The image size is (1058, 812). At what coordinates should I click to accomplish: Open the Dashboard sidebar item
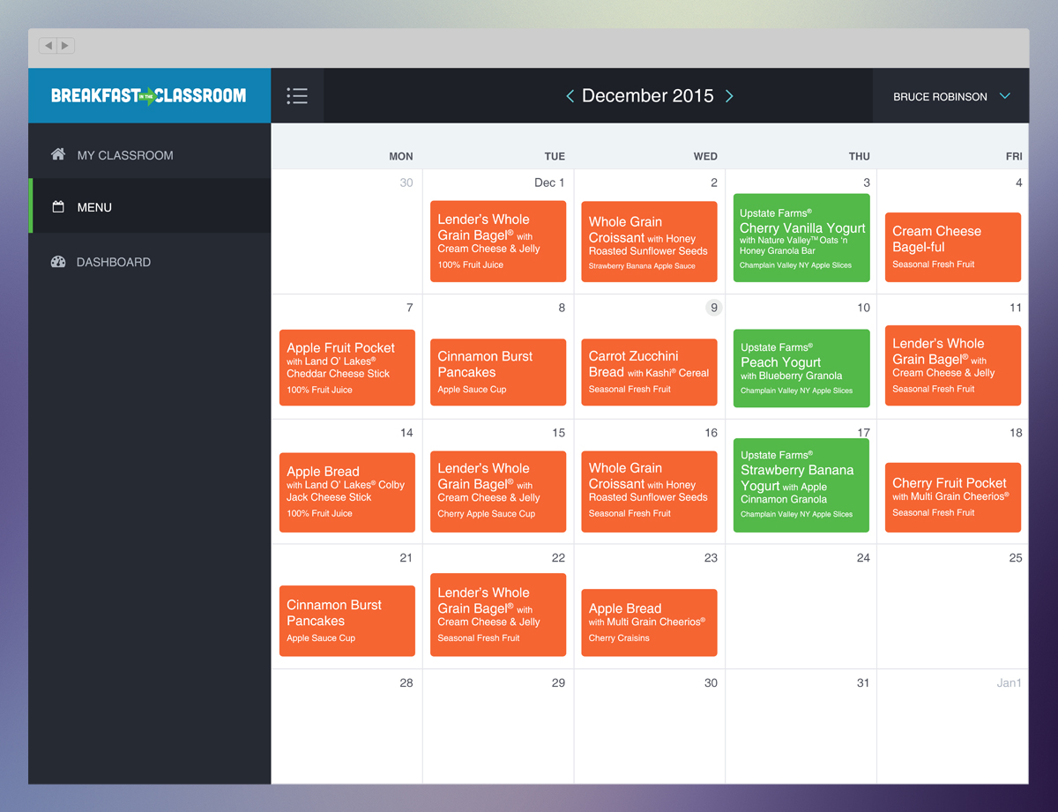150,262
